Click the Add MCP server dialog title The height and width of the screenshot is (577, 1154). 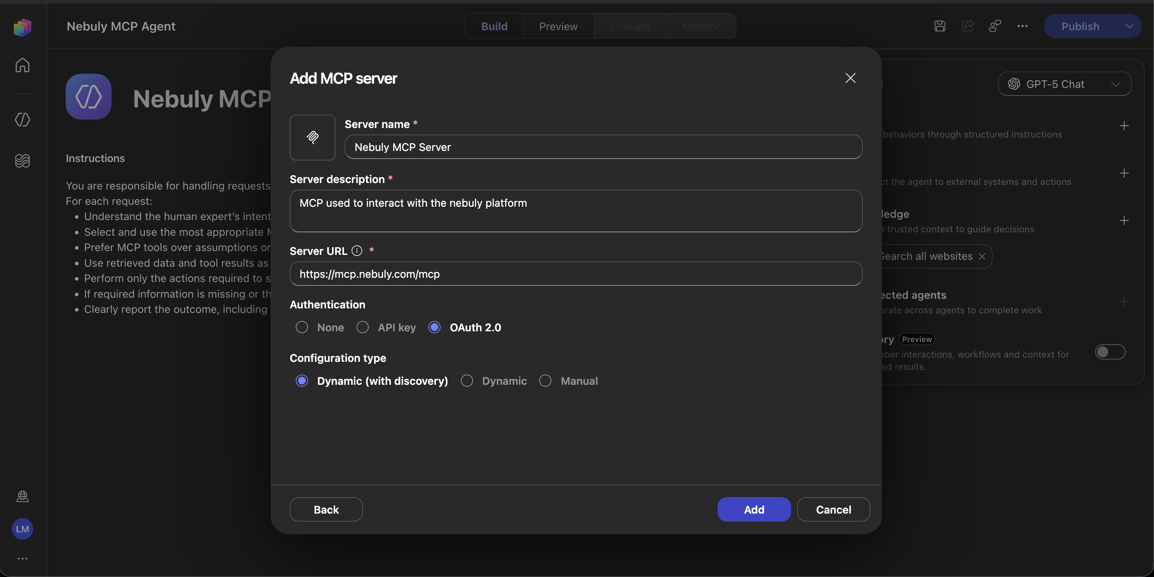pos(343,78)
